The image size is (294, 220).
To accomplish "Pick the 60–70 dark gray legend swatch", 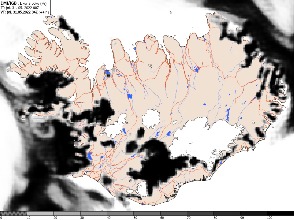I will (173, 214).
